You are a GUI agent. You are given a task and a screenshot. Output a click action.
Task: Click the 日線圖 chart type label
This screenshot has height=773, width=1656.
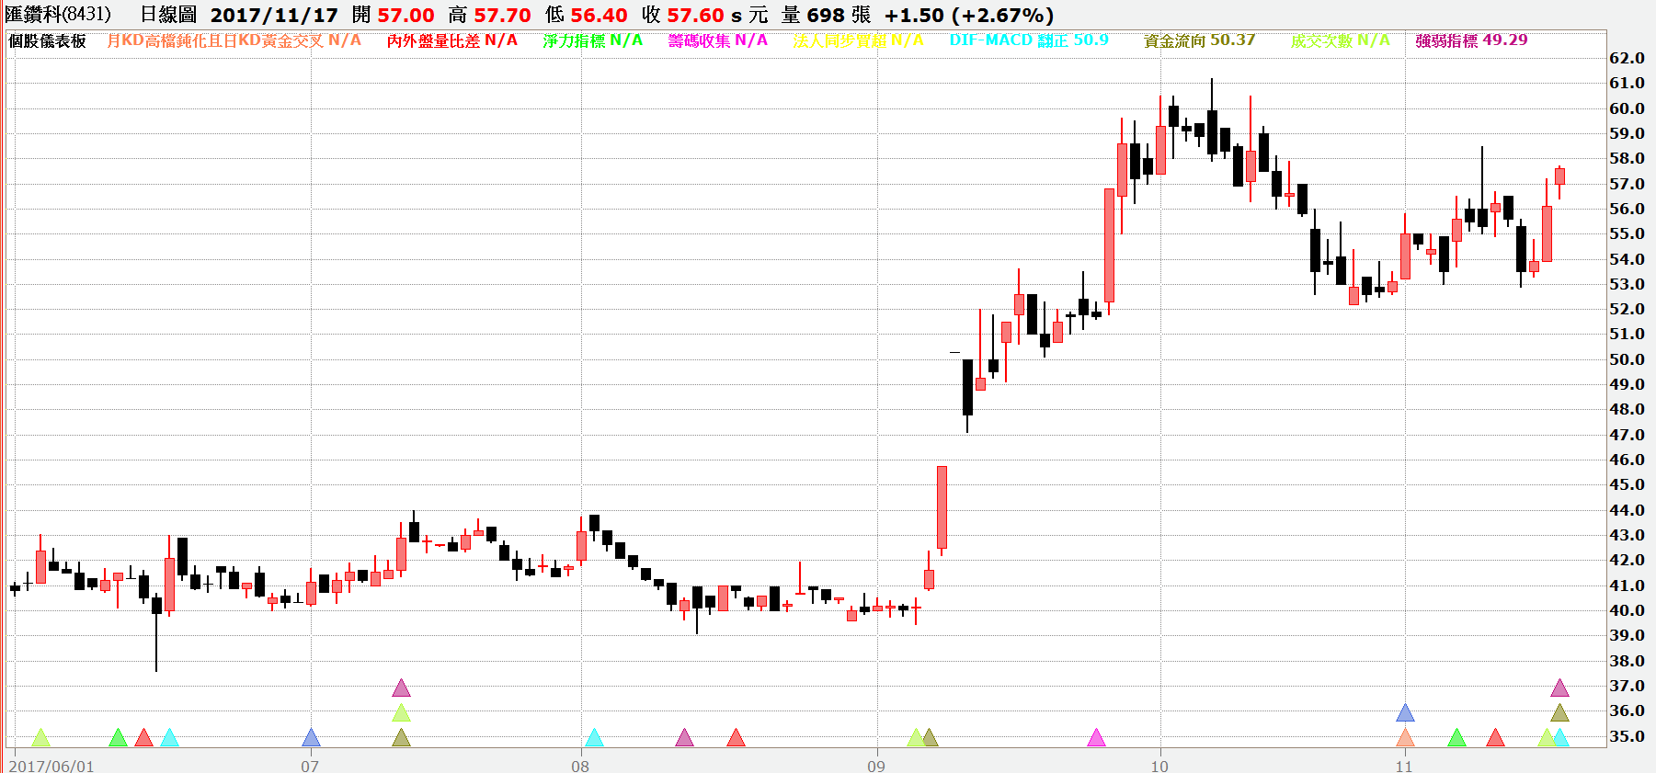tap(168, 16)
